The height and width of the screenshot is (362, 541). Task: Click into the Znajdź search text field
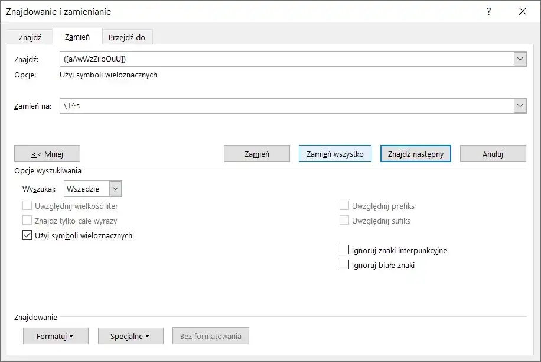pyautogui.click(x=286, y=59)
